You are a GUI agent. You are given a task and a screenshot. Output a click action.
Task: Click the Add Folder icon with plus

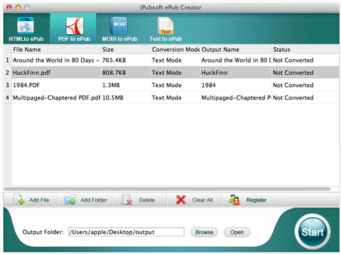pyautogui.click(x=70, y=200)
